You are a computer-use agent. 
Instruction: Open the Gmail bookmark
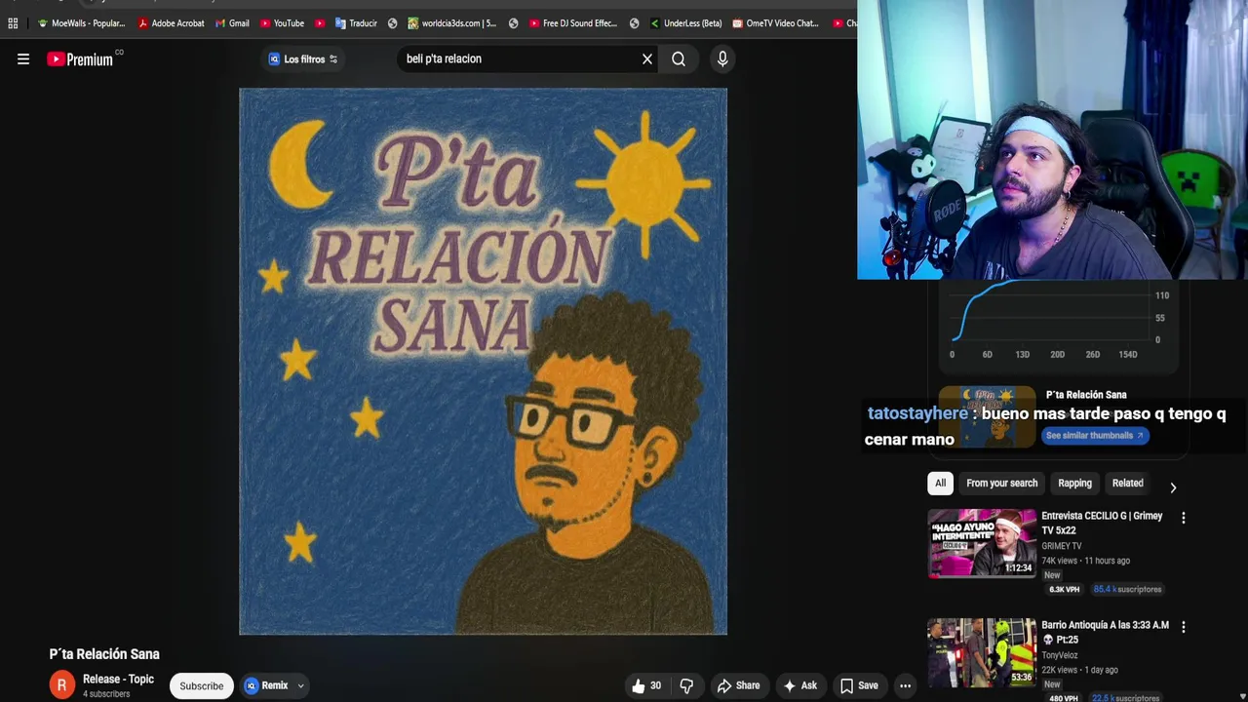point(232,23)
